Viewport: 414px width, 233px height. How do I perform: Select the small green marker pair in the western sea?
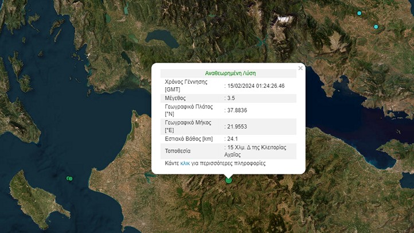click(69, 179)
